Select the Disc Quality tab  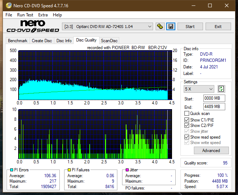[86, 40]
